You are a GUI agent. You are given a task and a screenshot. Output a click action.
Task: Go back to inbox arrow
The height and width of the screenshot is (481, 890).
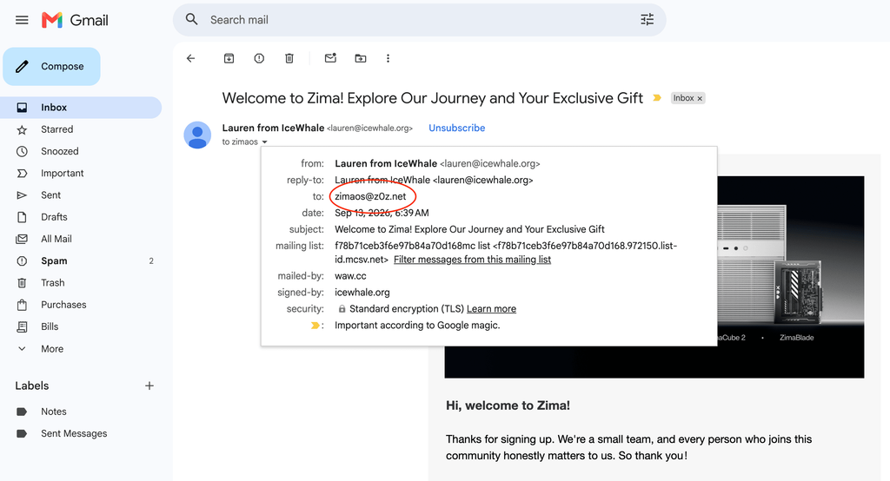(190, 58)
